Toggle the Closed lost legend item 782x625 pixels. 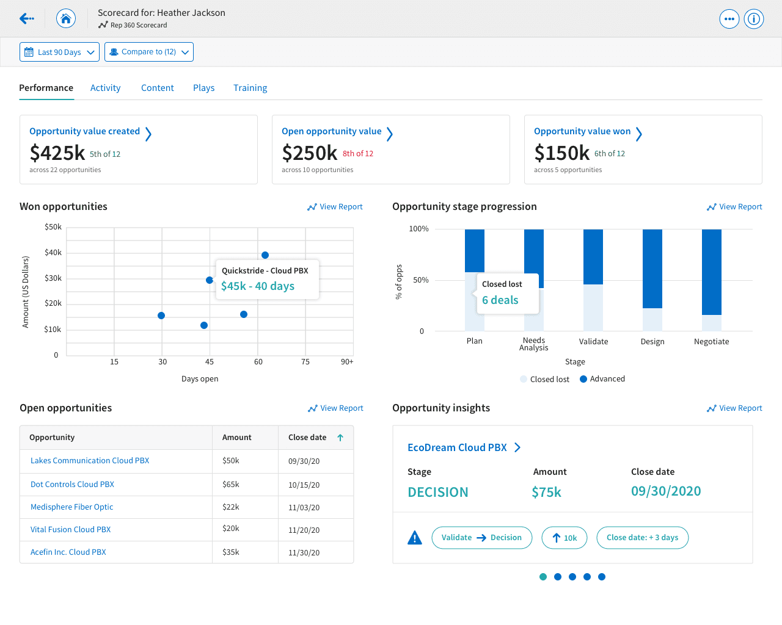[x=544, y=379]
